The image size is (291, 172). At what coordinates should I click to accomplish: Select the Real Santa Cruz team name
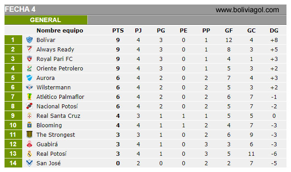click(x=58, y=116)
